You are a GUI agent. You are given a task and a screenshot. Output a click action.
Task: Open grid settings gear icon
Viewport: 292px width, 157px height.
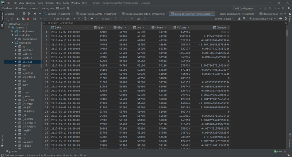[x=286, y=19]
